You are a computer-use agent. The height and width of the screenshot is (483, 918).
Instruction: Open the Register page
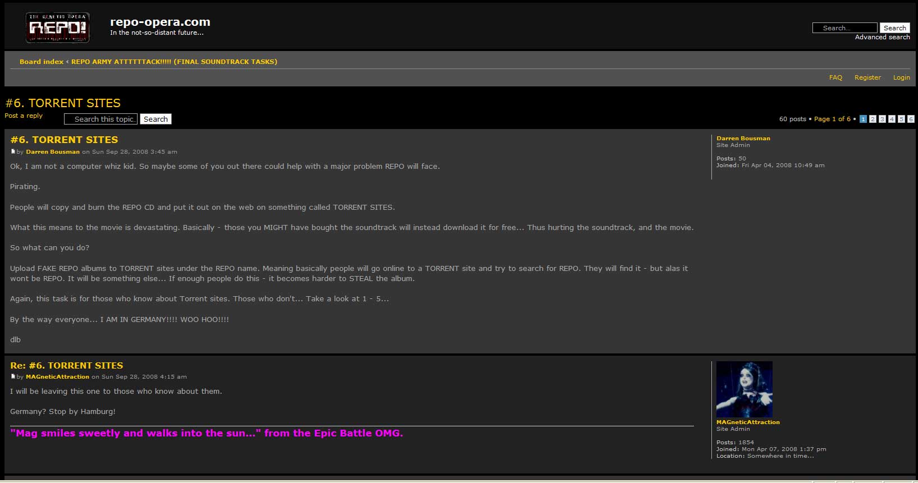[x=867, y=77]
